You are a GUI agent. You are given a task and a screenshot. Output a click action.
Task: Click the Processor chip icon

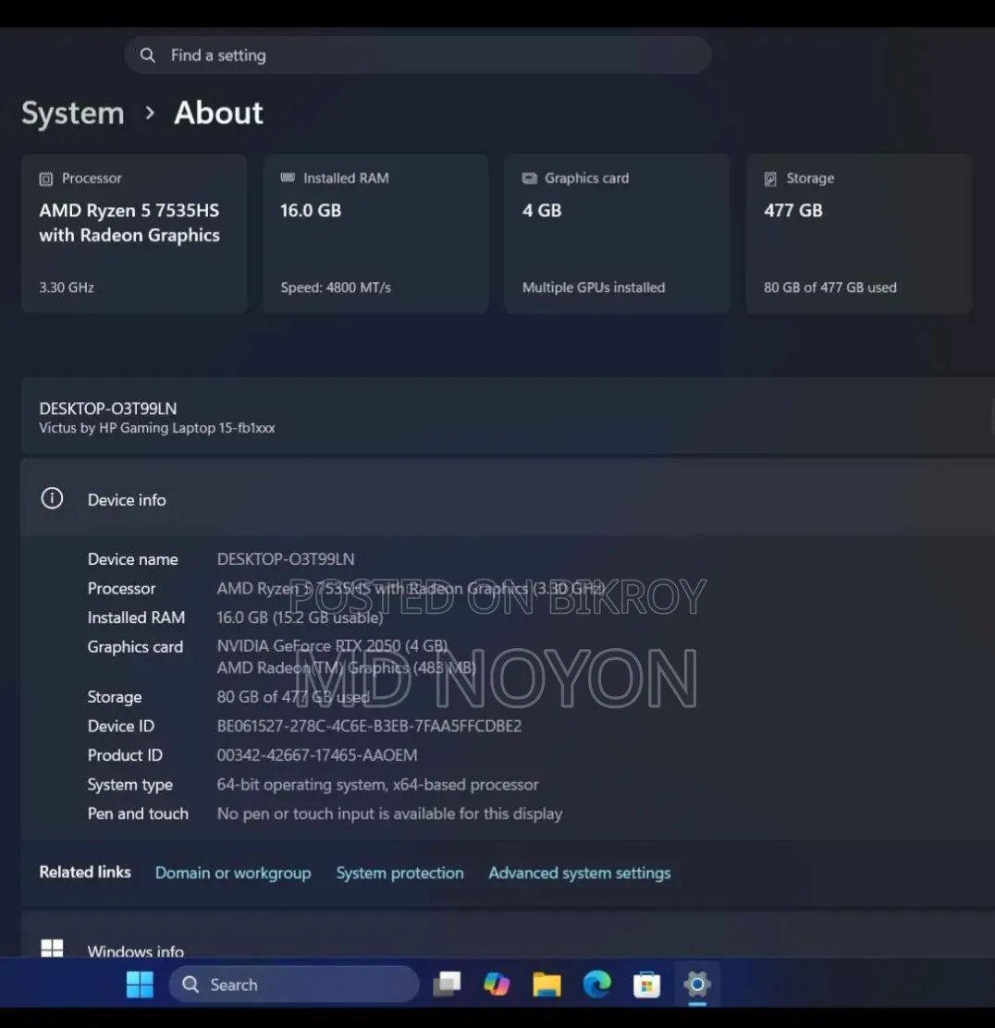(46, 178)
